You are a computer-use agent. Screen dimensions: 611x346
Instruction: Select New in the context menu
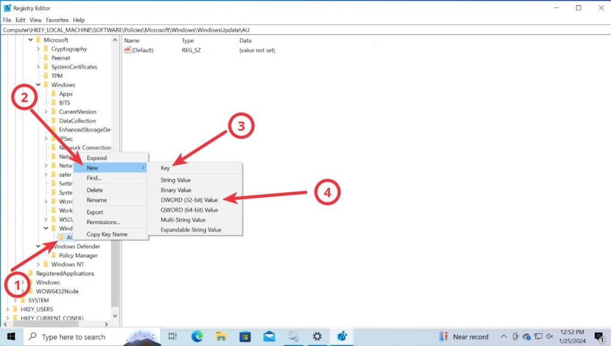tap(111, 168)
